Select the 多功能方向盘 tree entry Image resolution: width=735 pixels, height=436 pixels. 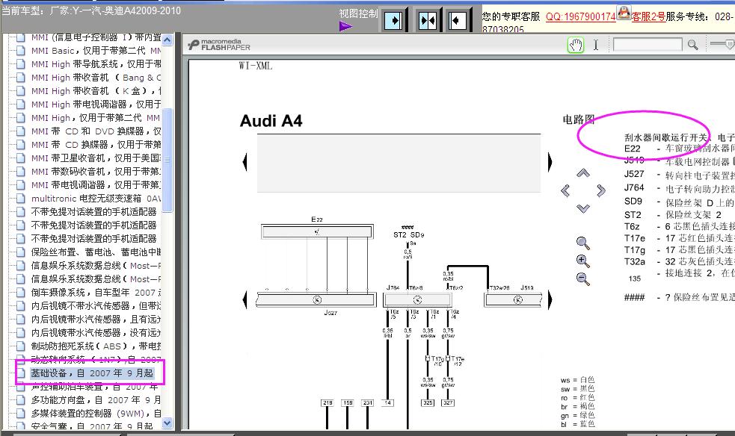(96, 400)
